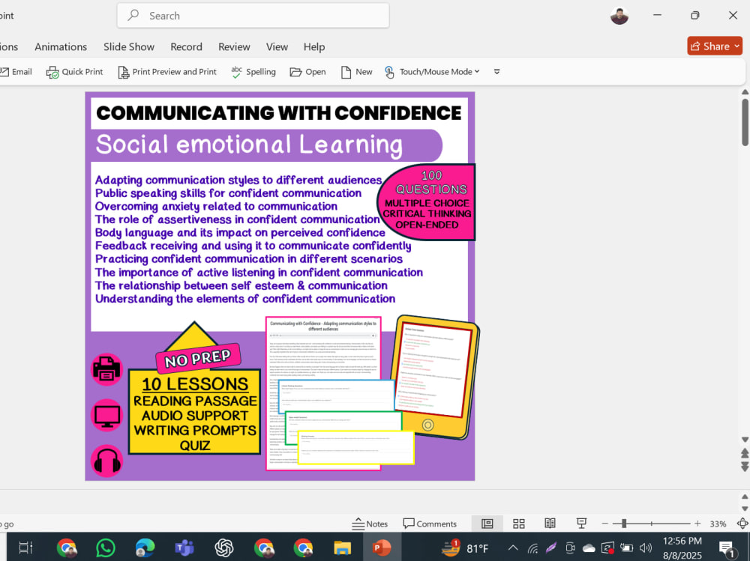Viewport: 750px width, 561px height.
Task: Open notification center icon
Action: (727, 548)
